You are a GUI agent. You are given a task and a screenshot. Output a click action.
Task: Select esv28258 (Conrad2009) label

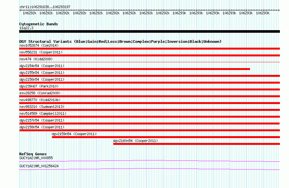[x=40, y=93]
